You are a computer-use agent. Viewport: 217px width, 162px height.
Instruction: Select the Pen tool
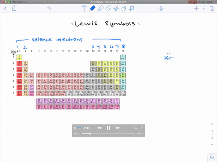click(92, 9)
